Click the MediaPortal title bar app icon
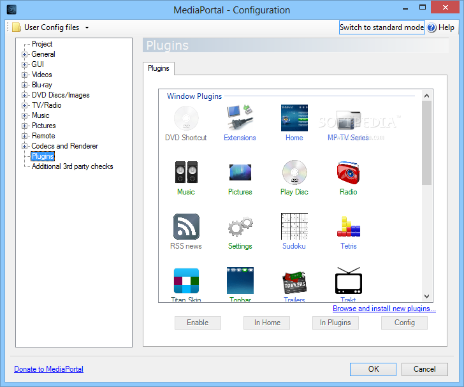Viewport: 464px width, 387px height. click(11, 10)
